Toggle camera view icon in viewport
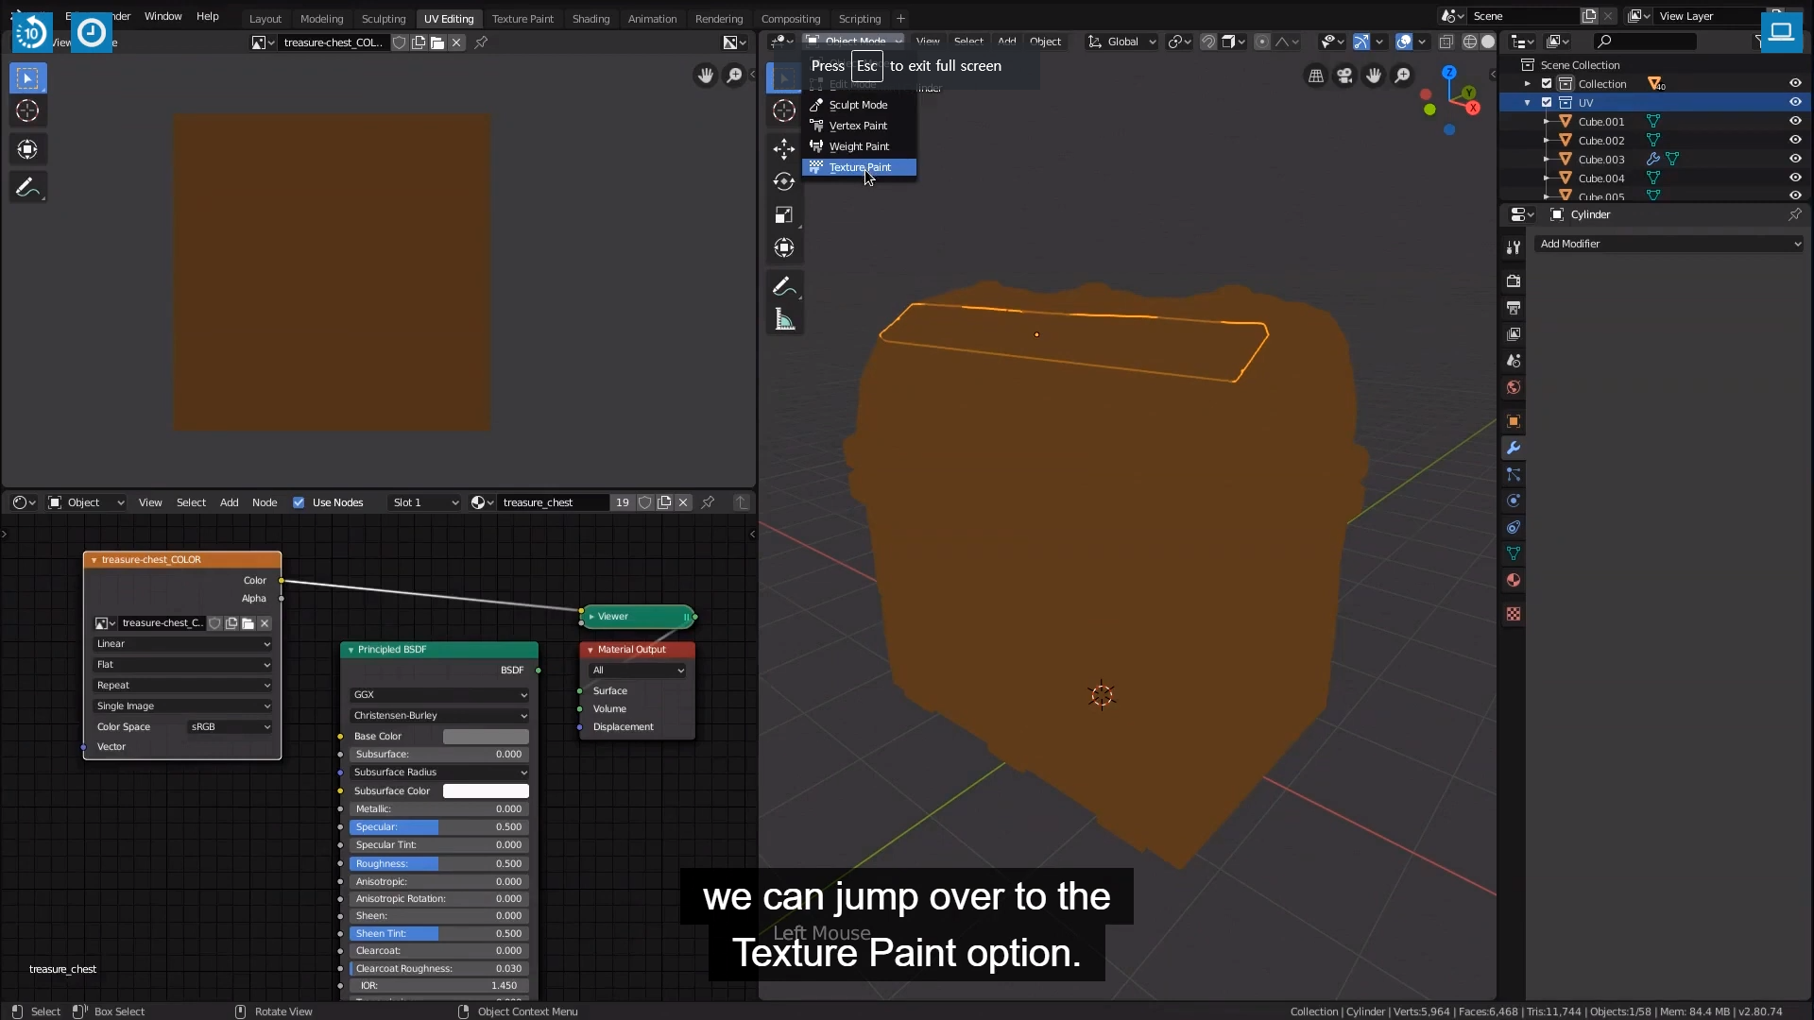The height and width of the screenshot is (1020, 1814). (x=1344, y=76)
